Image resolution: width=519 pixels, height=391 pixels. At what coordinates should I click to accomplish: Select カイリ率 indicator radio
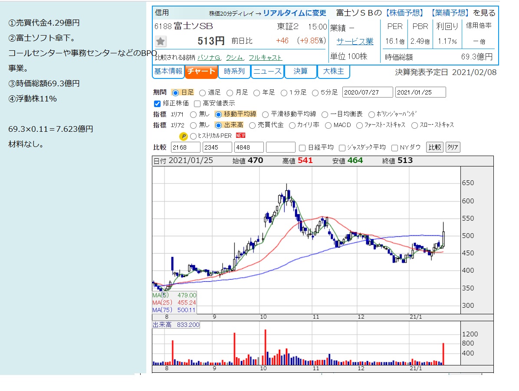[292, 126]
